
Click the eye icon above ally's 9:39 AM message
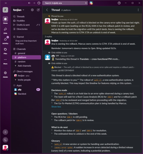click(49, 53)
